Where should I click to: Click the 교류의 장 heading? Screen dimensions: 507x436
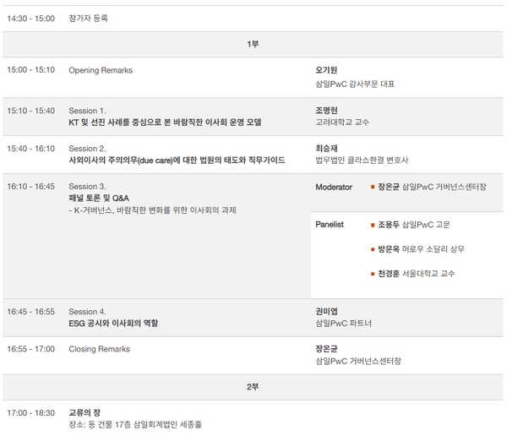pos(84,412)
